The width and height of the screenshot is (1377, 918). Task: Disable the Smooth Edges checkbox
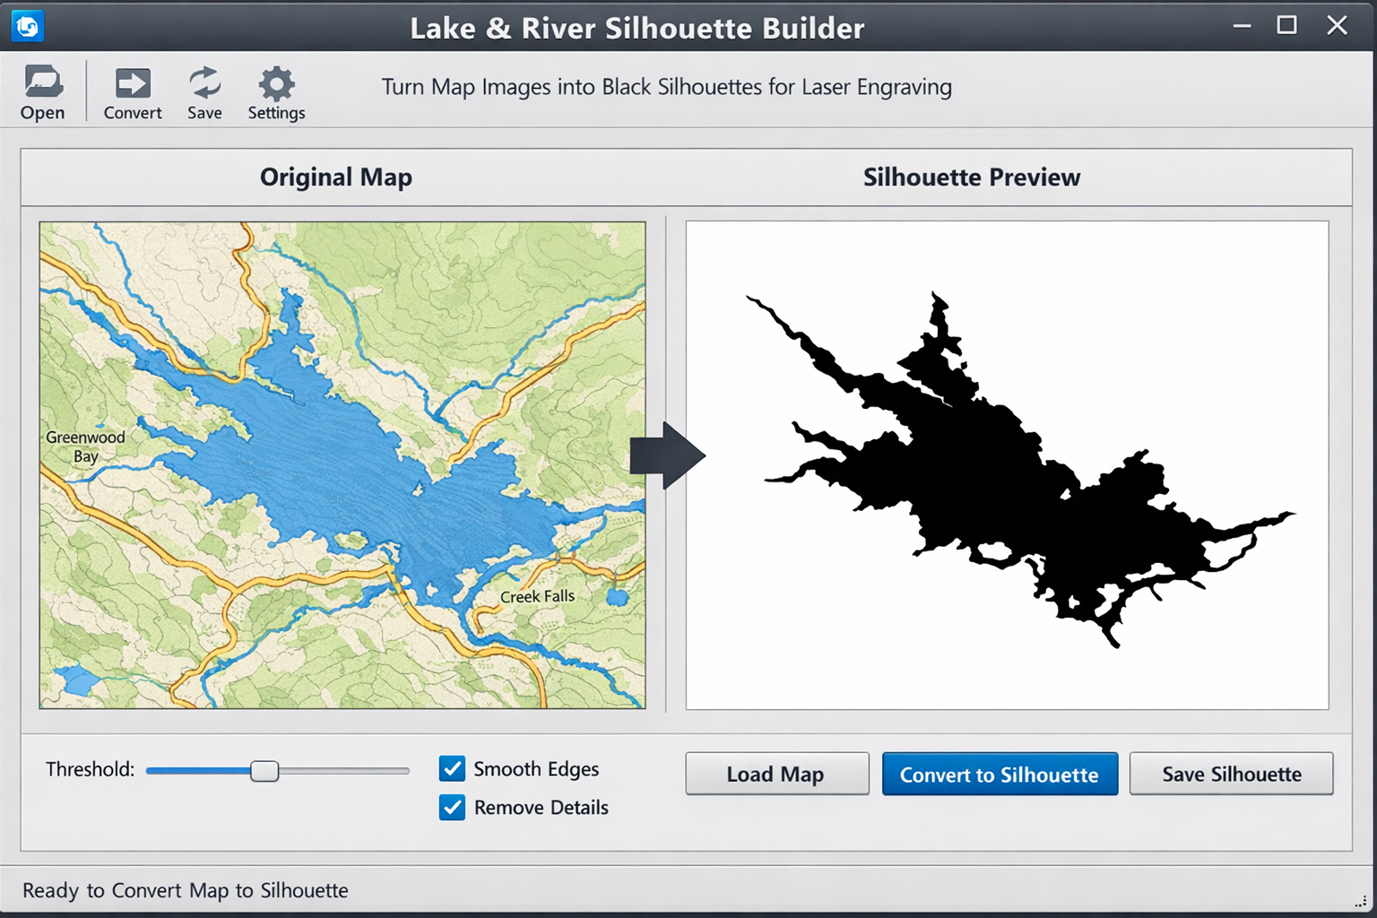(453, 768)
